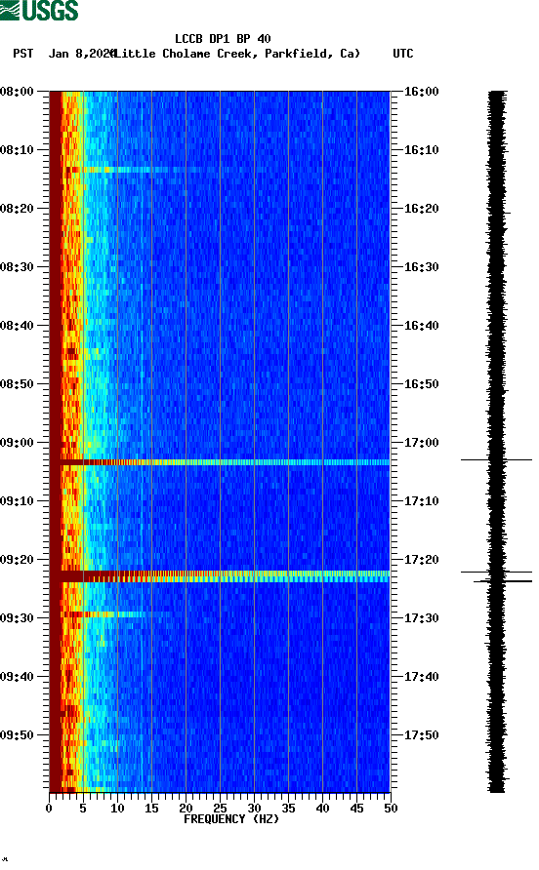This screenshot has height=870, width=539.
Task: Click the 08:40 PST time label
Action: [x=17, y=326]
